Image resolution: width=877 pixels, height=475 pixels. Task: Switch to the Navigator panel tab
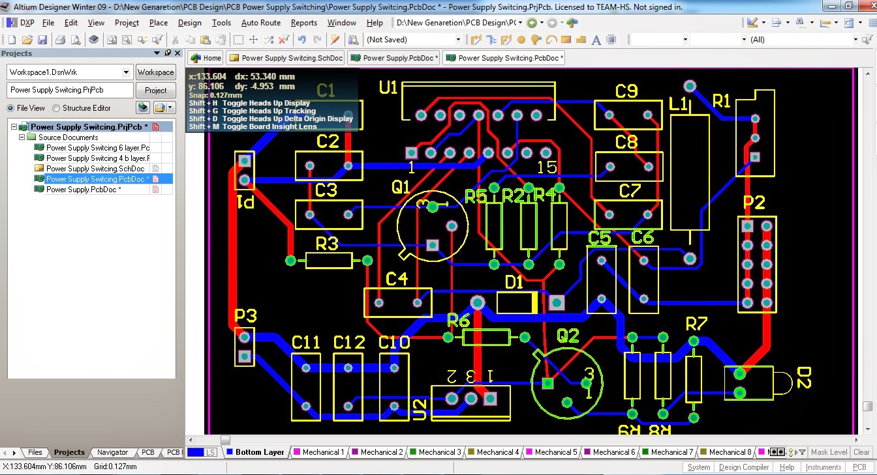112,452
